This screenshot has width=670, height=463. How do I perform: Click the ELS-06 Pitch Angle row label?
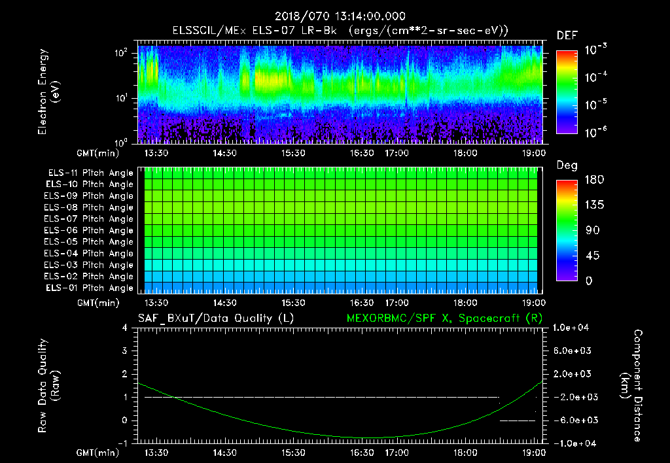89,230
